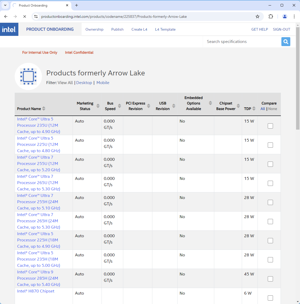Image resolution: width=300 pixels, height=304 pixels.
Task: Open Core Ultra 9 Processor 285H link
Action: click(39, 278)
